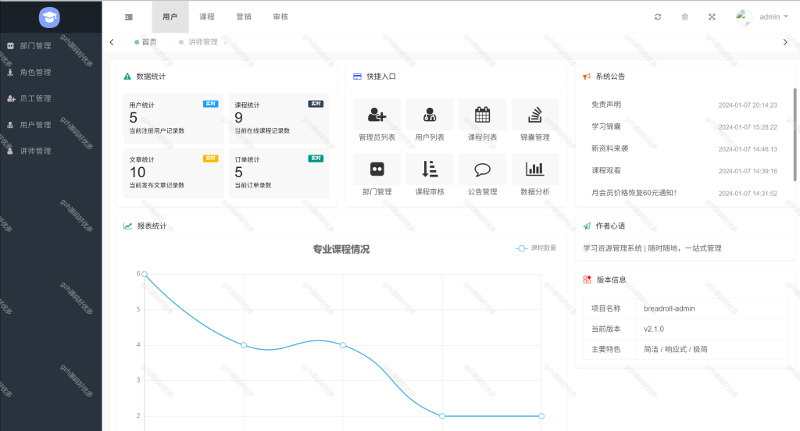Click timestamp 2024-01-07 20:14:23
This screenshot has width=800, height=431.
(748, 105)
